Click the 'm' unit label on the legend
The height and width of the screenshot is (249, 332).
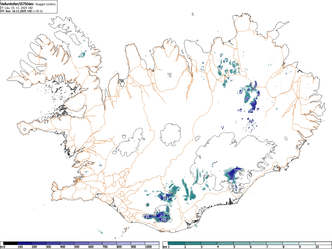[x=2, y=247]
